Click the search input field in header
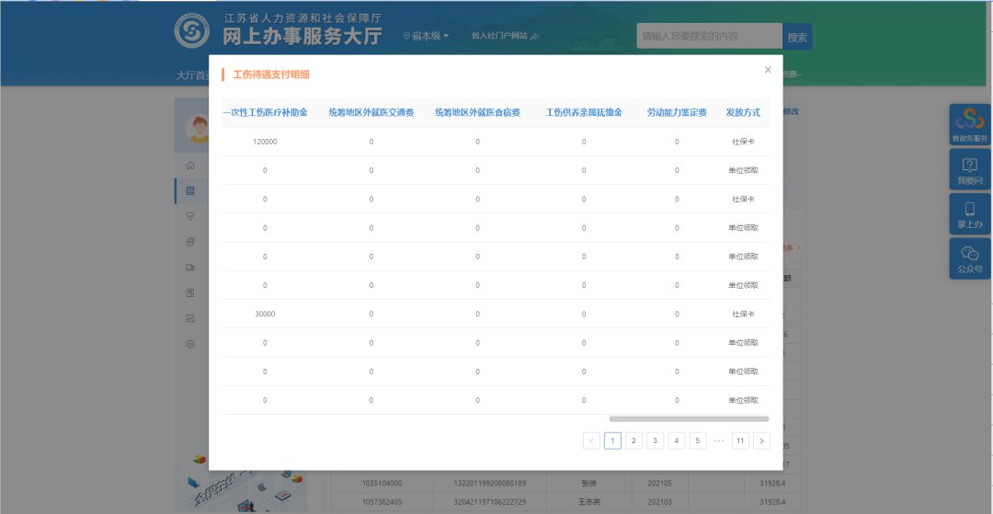993x514 pixels. click(708, 37)
